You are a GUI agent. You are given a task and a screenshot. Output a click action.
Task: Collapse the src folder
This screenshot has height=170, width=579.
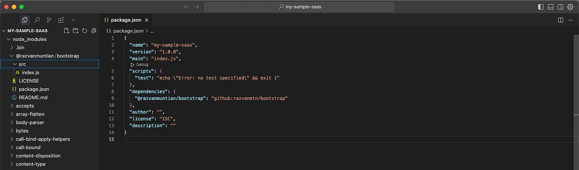pos(49,64)
